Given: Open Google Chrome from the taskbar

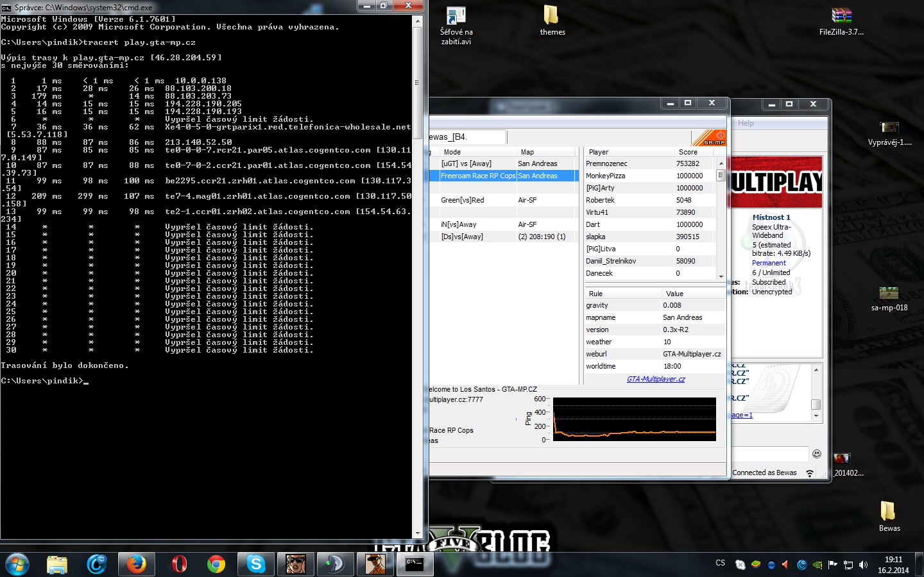Looking at the screenshot, I should 216,564.
